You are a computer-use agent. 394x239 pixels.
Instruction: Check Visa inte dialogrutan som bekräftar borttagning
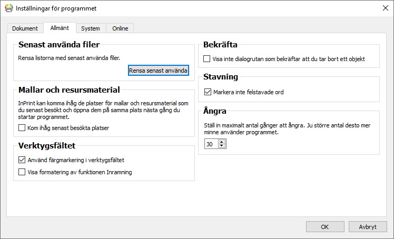(207, 59)
